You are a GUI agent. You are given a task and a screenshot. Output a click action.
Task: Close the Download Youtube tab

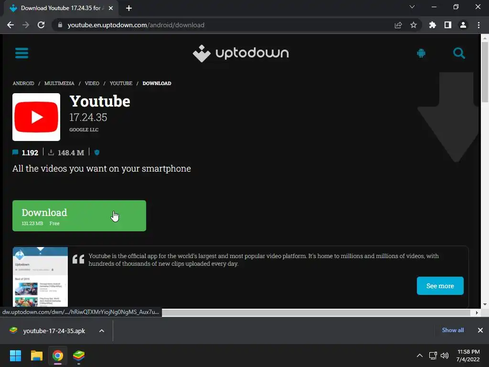111,8
